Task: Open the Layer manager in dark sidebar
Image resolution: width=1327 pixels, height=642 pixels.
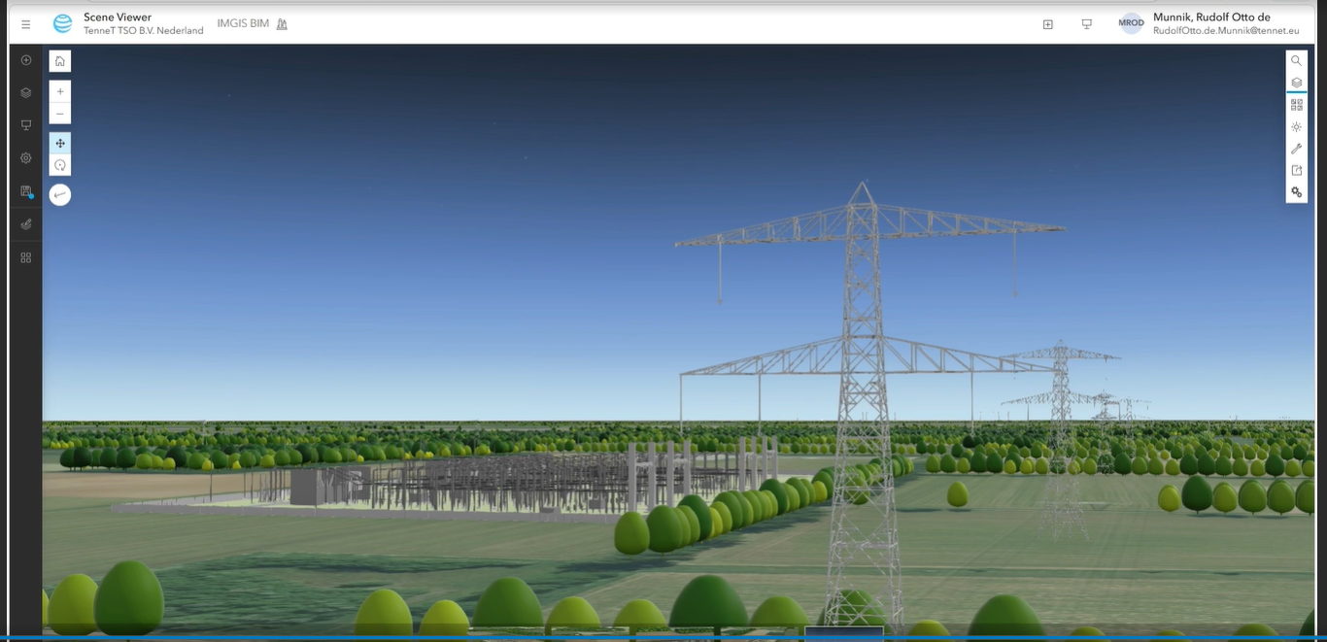Action: point(26,93)
